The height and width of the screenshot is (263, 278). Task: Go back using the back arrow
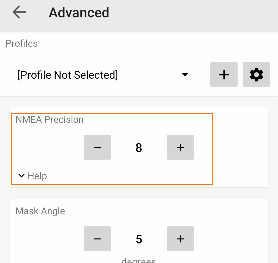[19, 12]
